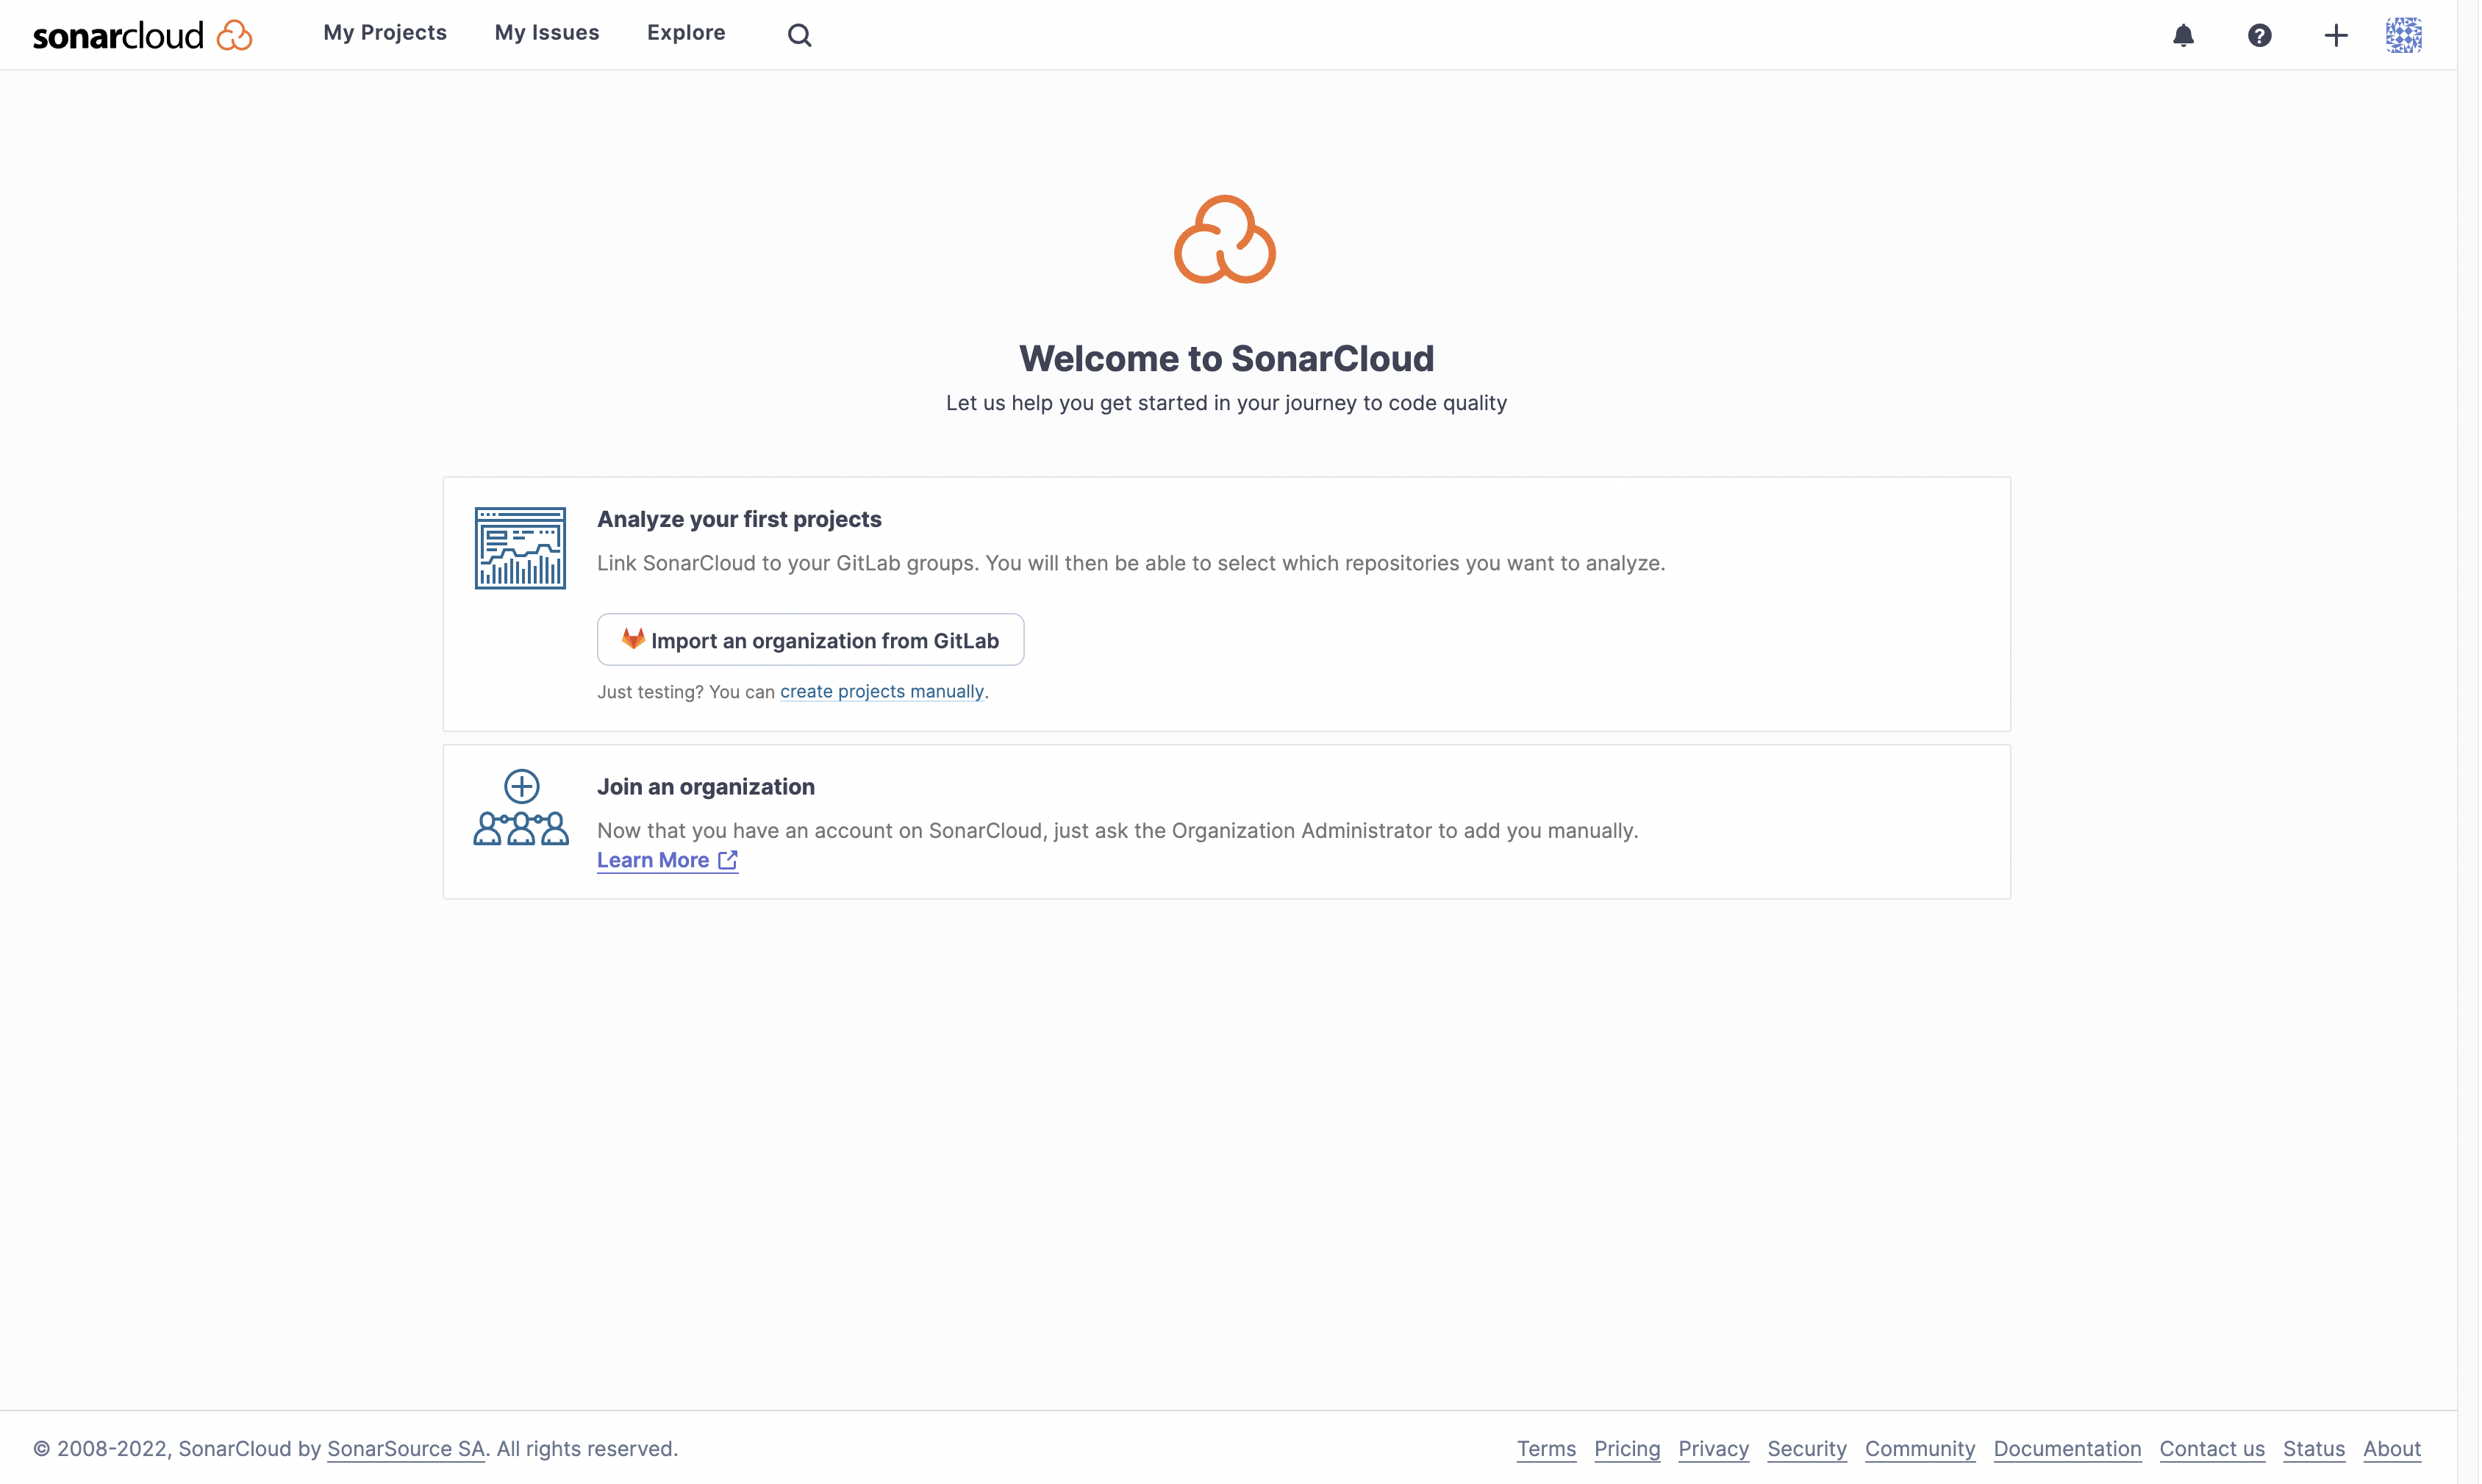This screenshot has height=1484, width=2482.
Task: Import an organization from GitLab
Action: (x=810, y=640)
